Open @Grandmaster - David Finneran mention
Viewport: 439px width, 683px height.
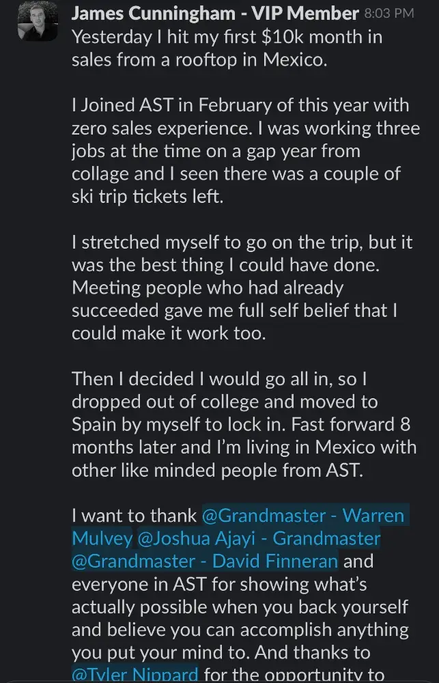pos(205,561)
